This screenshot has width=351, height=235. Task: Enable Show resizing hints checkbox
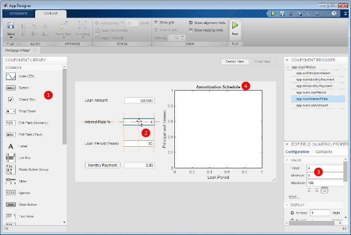[x=191, y=30]
